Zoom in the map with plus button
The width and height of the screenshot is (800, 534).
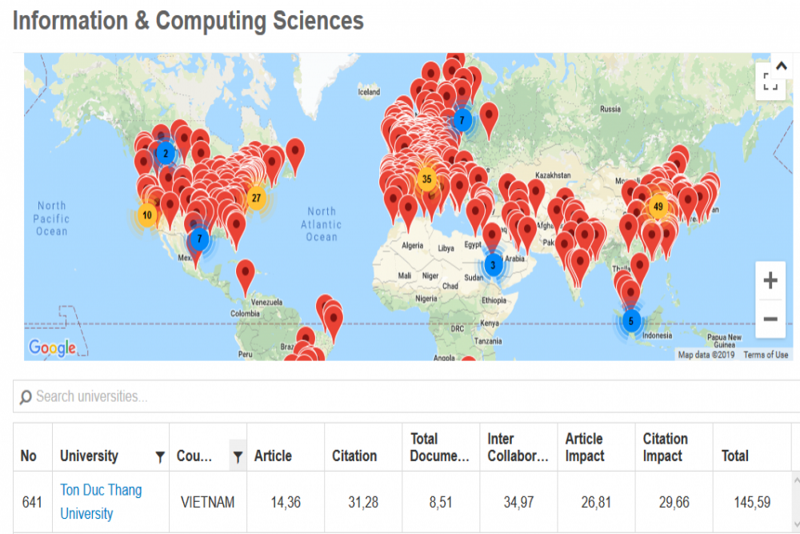(x=770, y=280)
